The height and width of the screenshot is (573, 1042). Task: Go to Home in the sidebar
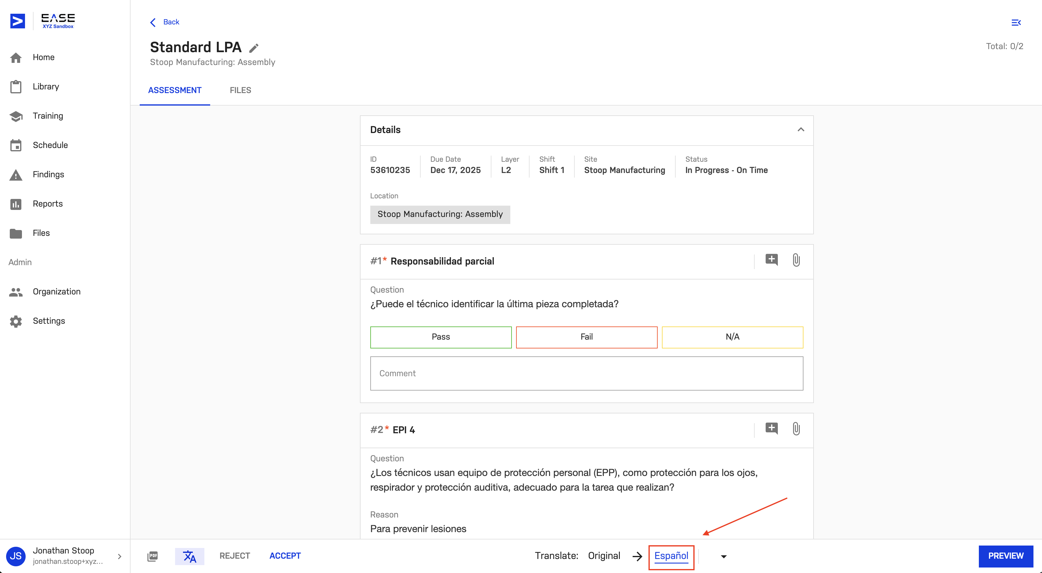[x=43, y=57]
